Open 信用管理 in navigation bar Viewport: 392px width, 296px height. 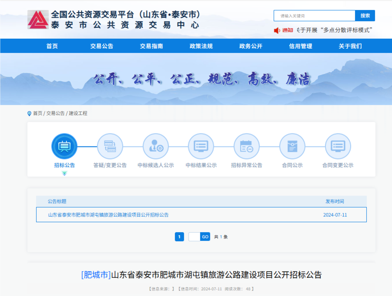pyautogui.click(x=301, y=46)
